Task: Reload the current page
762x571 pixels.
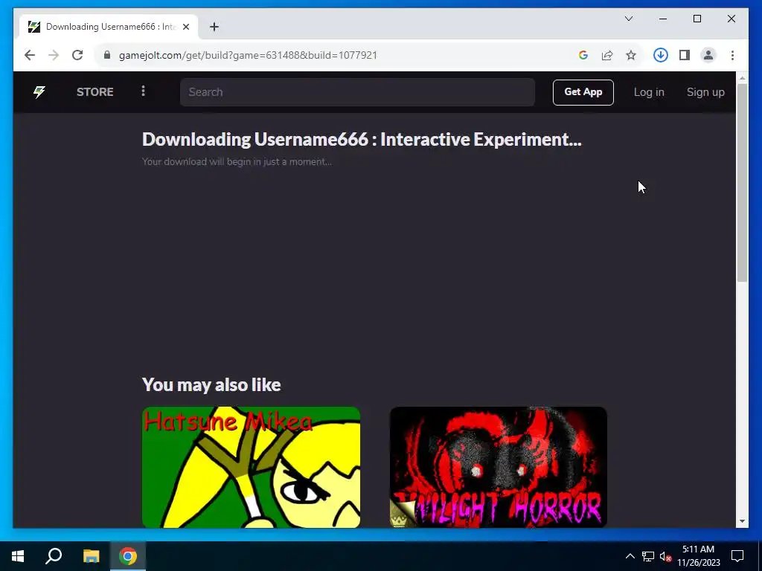Action: (x=77, y=55)
